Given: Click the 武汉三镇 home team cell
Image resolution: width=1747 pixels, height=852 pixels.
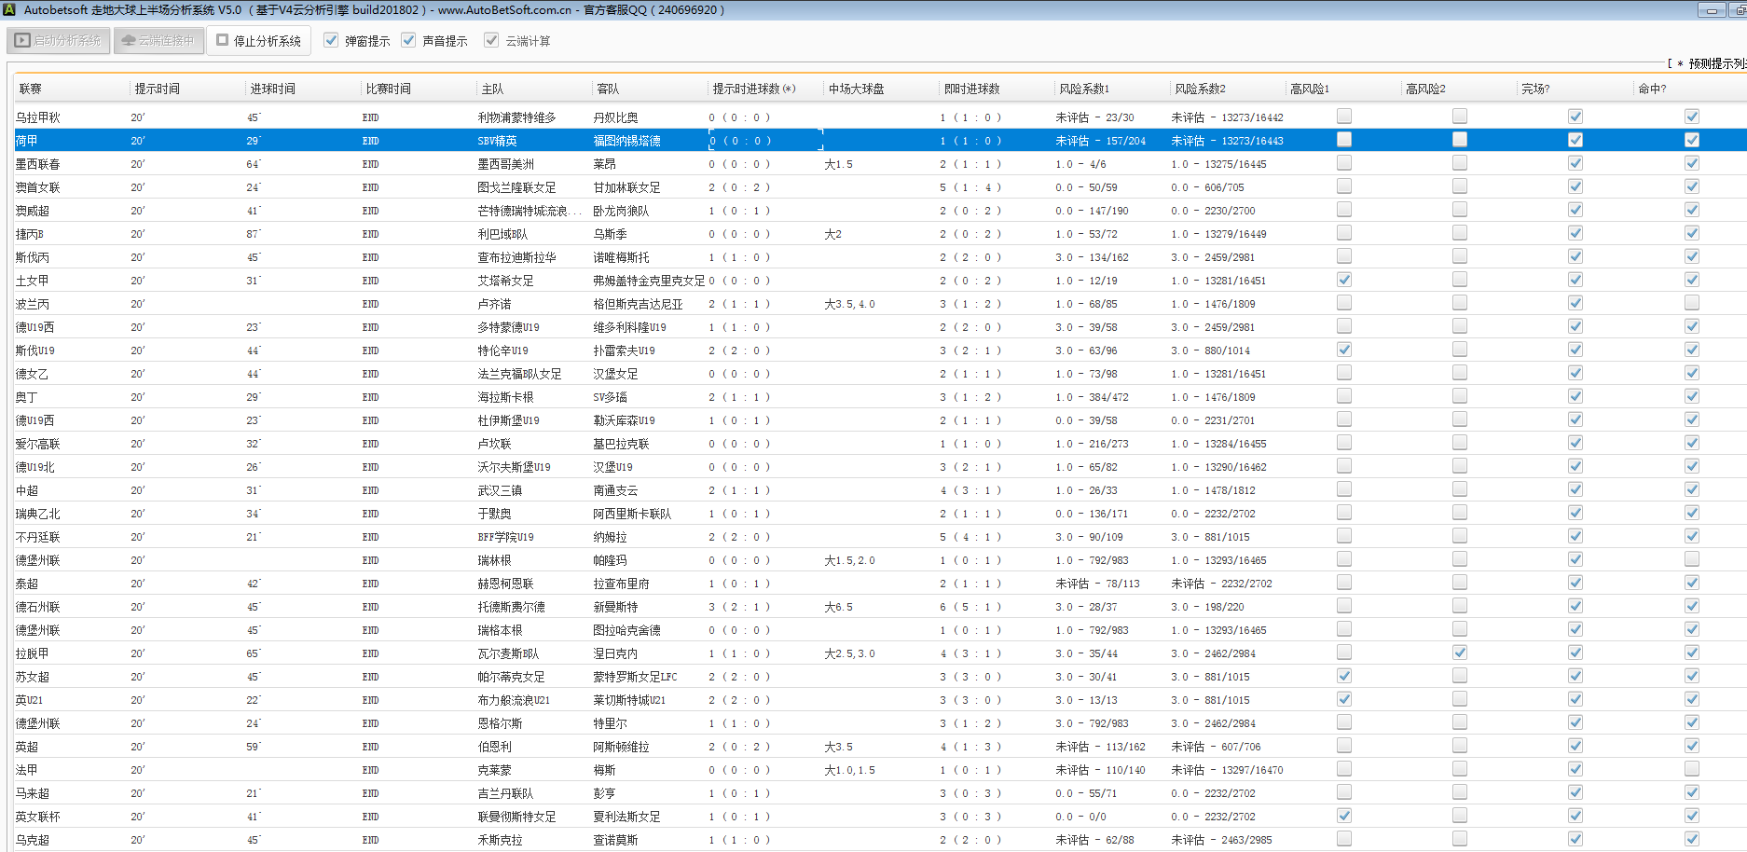Looking at the screenshot, I should (x=500, y=490).
